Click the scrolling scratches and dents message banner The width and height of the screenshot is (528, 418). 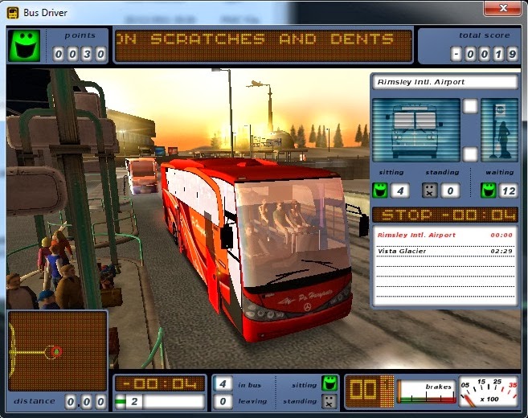point(264,46)
